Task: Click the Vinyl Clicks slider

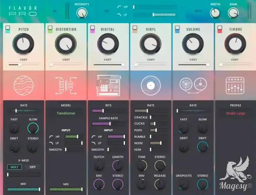Action: tap(159, 124)
